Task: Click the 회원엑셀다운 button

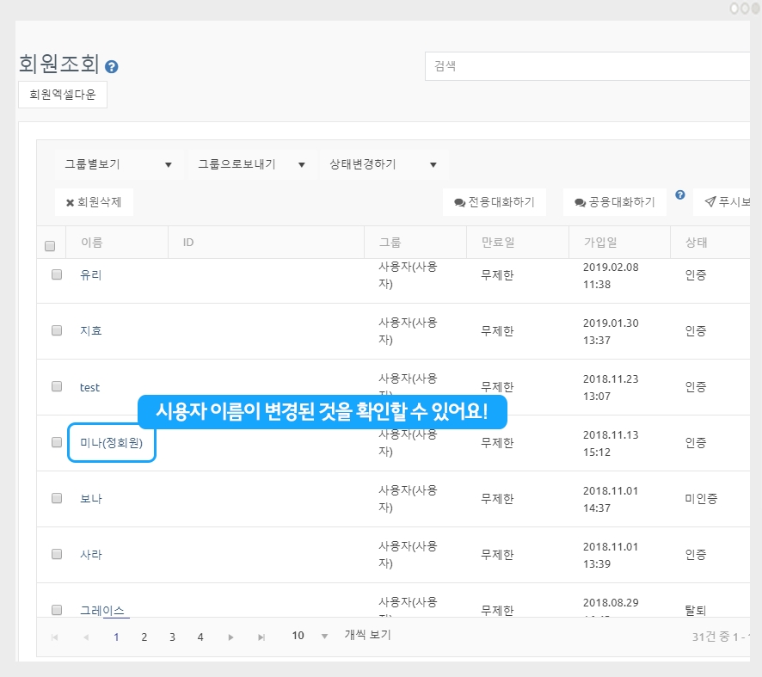Action: (x=63, y=95)
